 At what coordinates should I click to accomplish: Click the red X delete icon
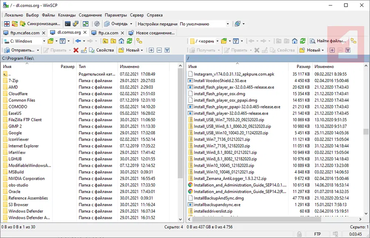point(76,50)
